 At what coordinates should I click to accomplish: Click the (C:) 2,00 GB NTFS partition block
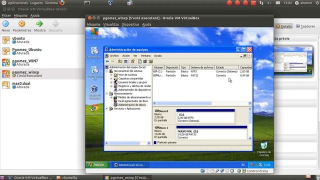click(205, 116)
